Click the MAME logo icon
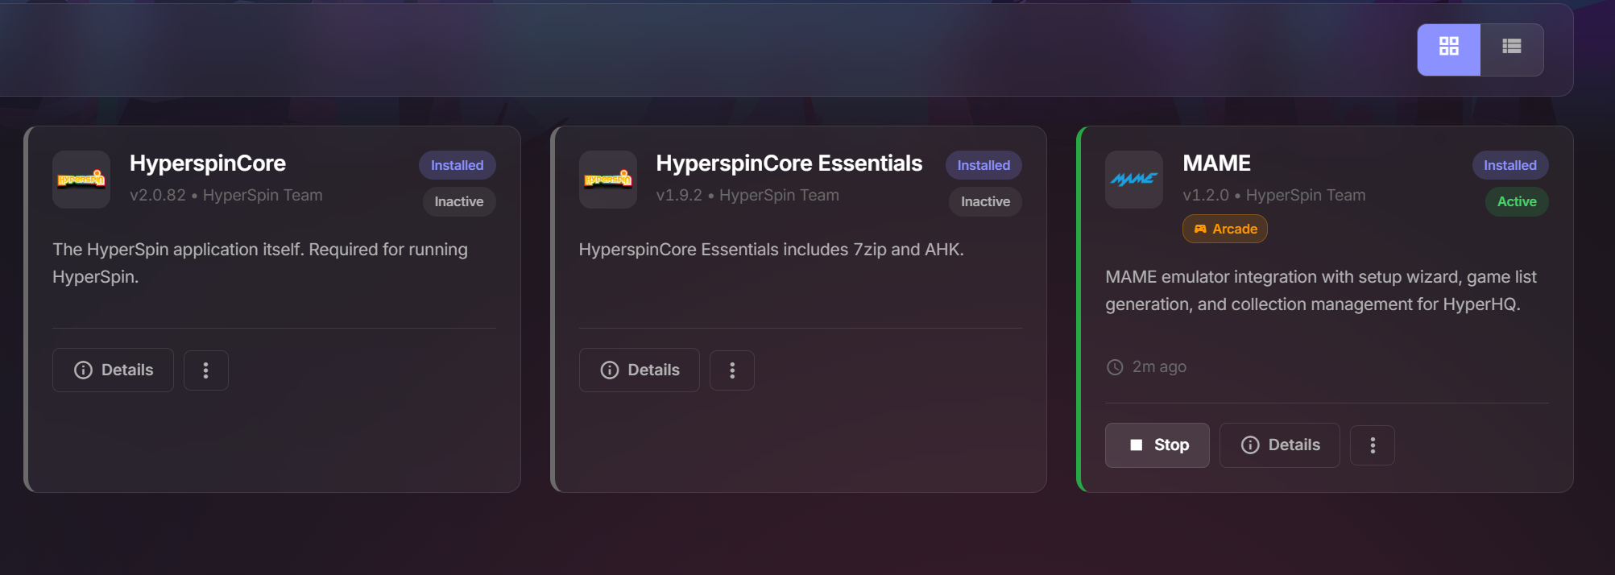Screen dimensions: 1615x575 [1133, 180]
